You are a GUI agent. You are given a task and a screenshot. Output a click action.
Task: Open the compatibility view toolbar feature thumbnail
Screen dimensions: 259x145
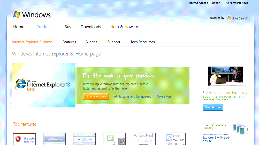pyautogui.click(x=85, y=139)
